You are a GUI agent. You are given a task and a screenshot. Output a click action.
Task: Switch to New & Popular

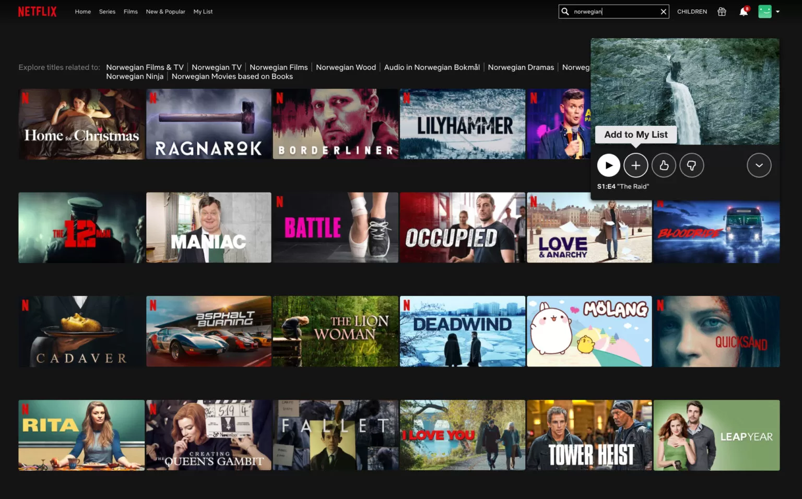tap(166, 11)
